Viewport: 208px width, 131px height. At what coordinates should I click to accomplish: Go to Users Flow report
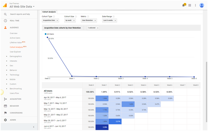[x=14, y=93]
